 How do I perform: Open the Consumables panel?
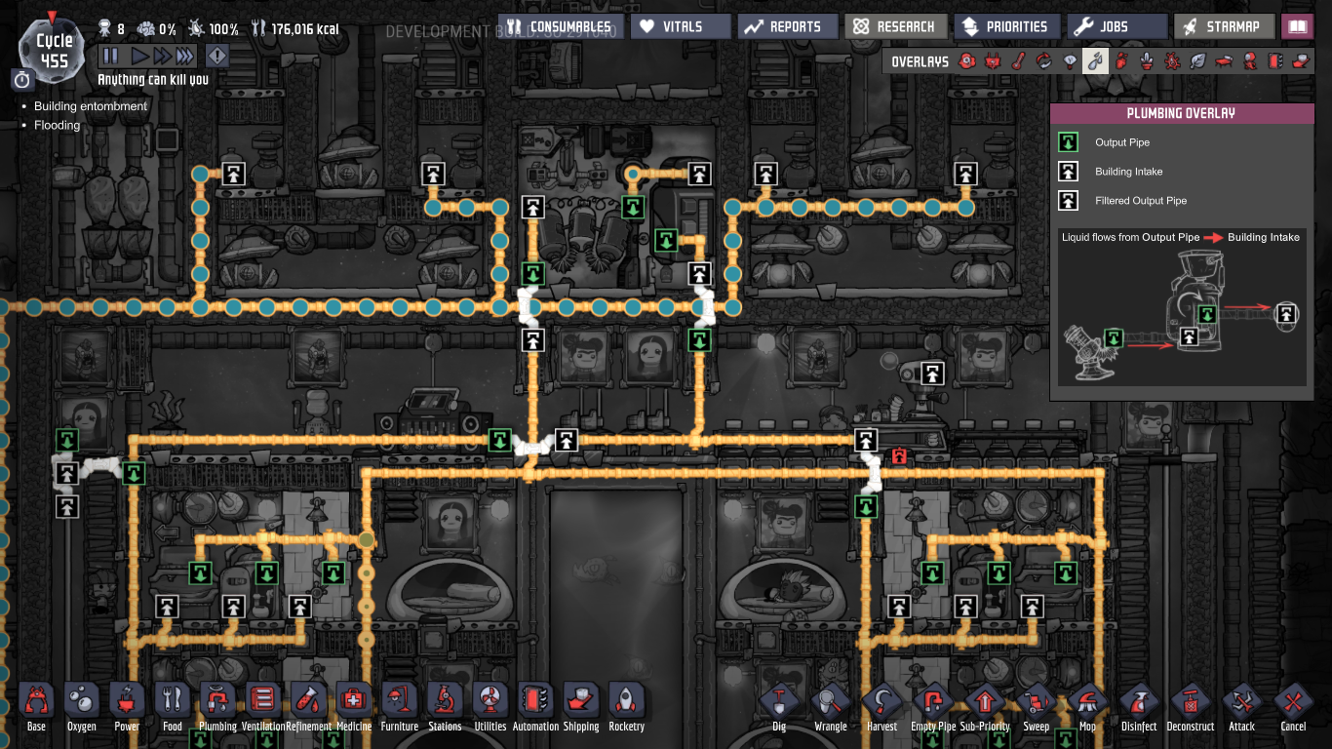560,26
